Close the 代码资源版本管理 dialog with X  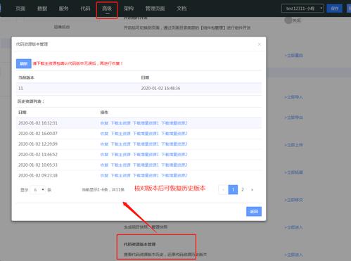point(259,44)
